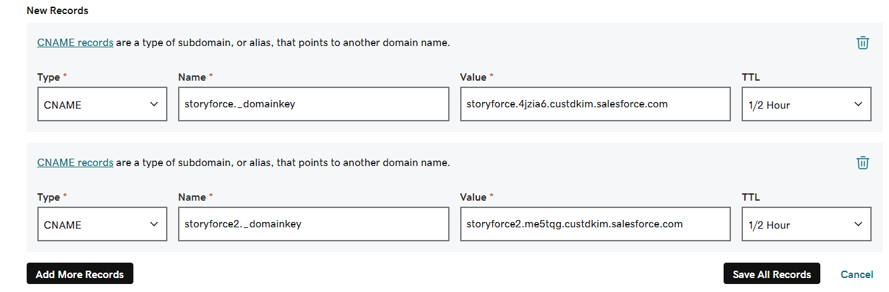This screenshot has height=292, width=889.
Task: Focus Value field with storyforce.4jzia6.custdkim.salesforce.com
Action: 595,105
